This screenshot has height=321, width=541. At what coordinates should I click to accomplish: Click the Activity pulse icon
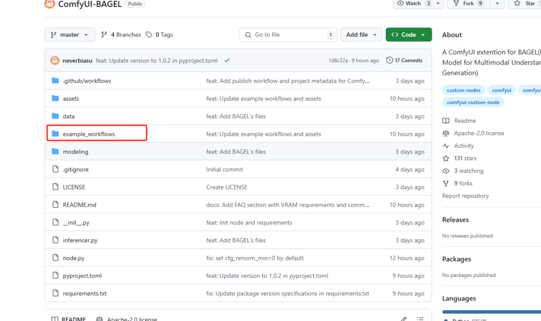click(x=446, y=146)
